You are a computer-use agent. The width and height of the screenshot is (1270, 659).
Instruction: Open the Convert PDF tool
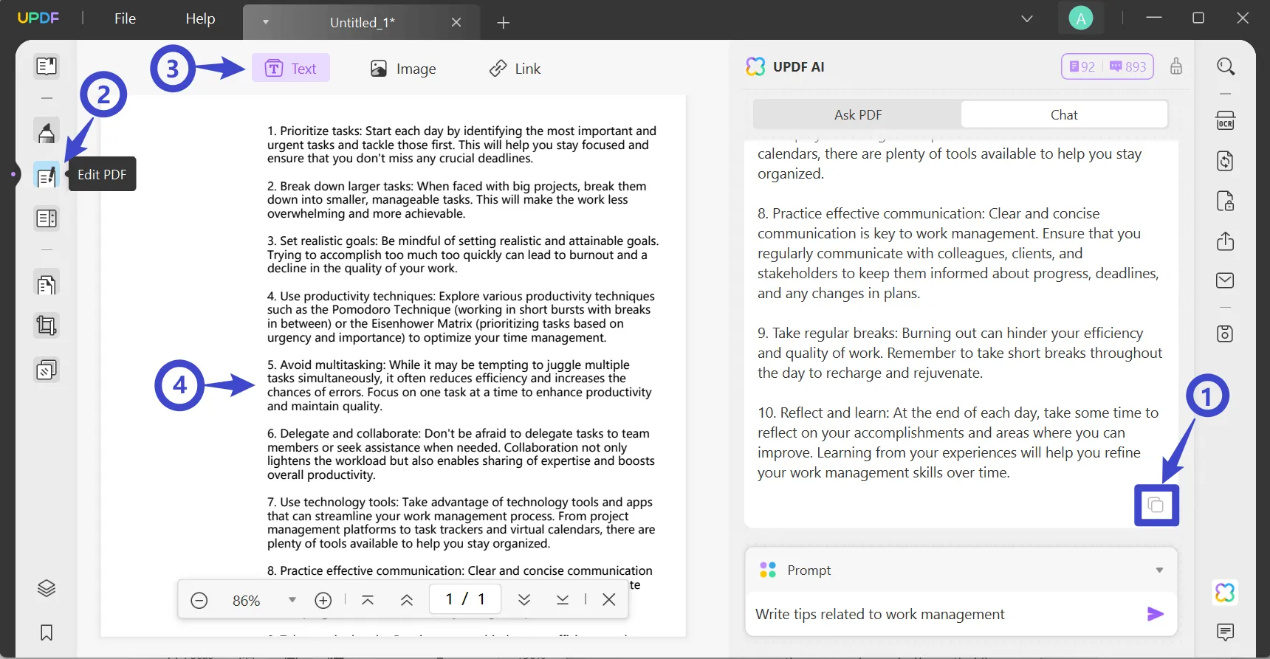pos(1226,161)
